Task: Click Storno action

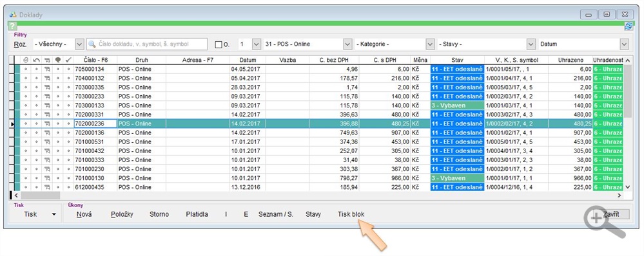Action: pyautogui.click(x=159, y=214)
